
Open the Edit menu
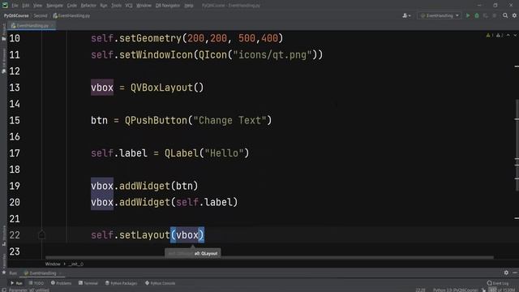(x=25, y=6)
